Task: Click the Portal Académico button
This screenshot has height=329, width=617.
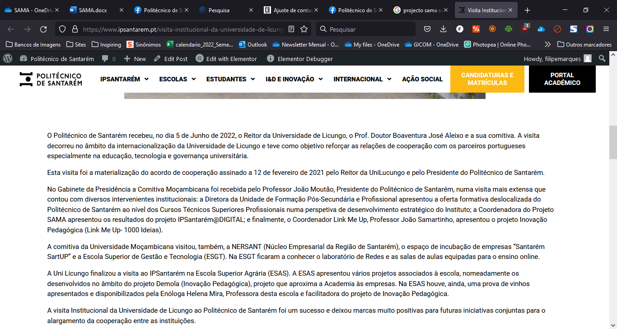Action: (562, 79)
